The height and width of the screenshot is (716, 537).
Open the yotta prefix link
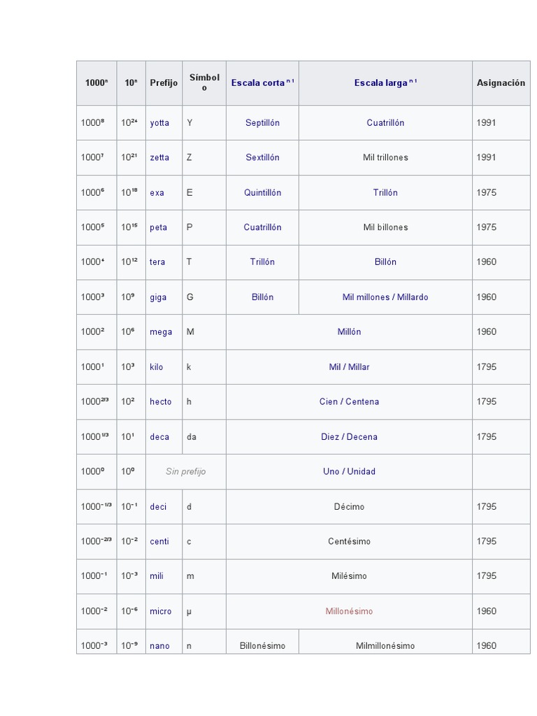click(x=159, y=123)
